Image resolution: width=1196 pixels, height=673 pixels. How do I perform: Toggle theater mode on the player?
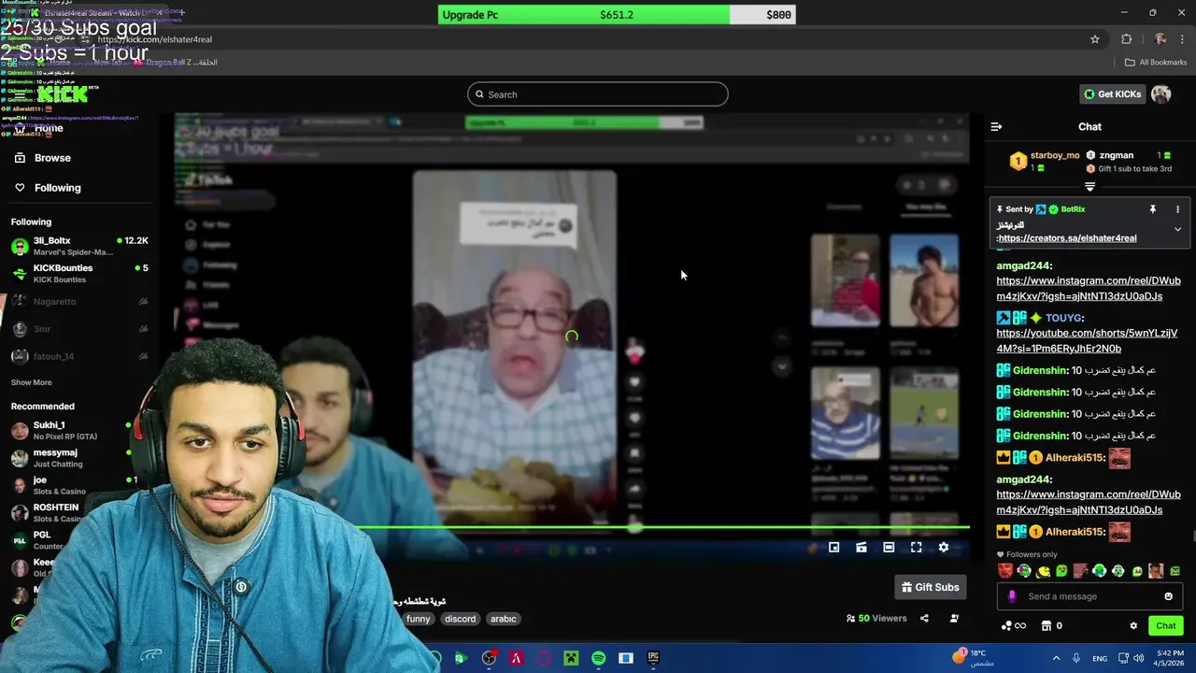click(889, 548)
